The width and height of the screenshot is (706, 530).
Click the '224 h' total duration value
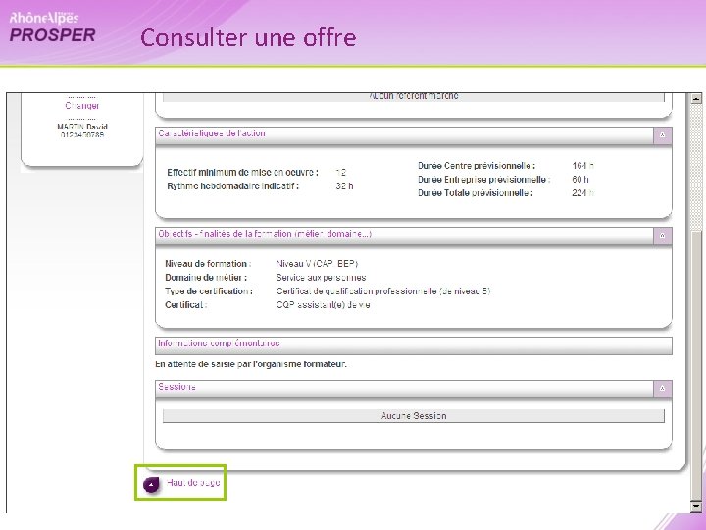pyautogui.click(x=582, y=193)
